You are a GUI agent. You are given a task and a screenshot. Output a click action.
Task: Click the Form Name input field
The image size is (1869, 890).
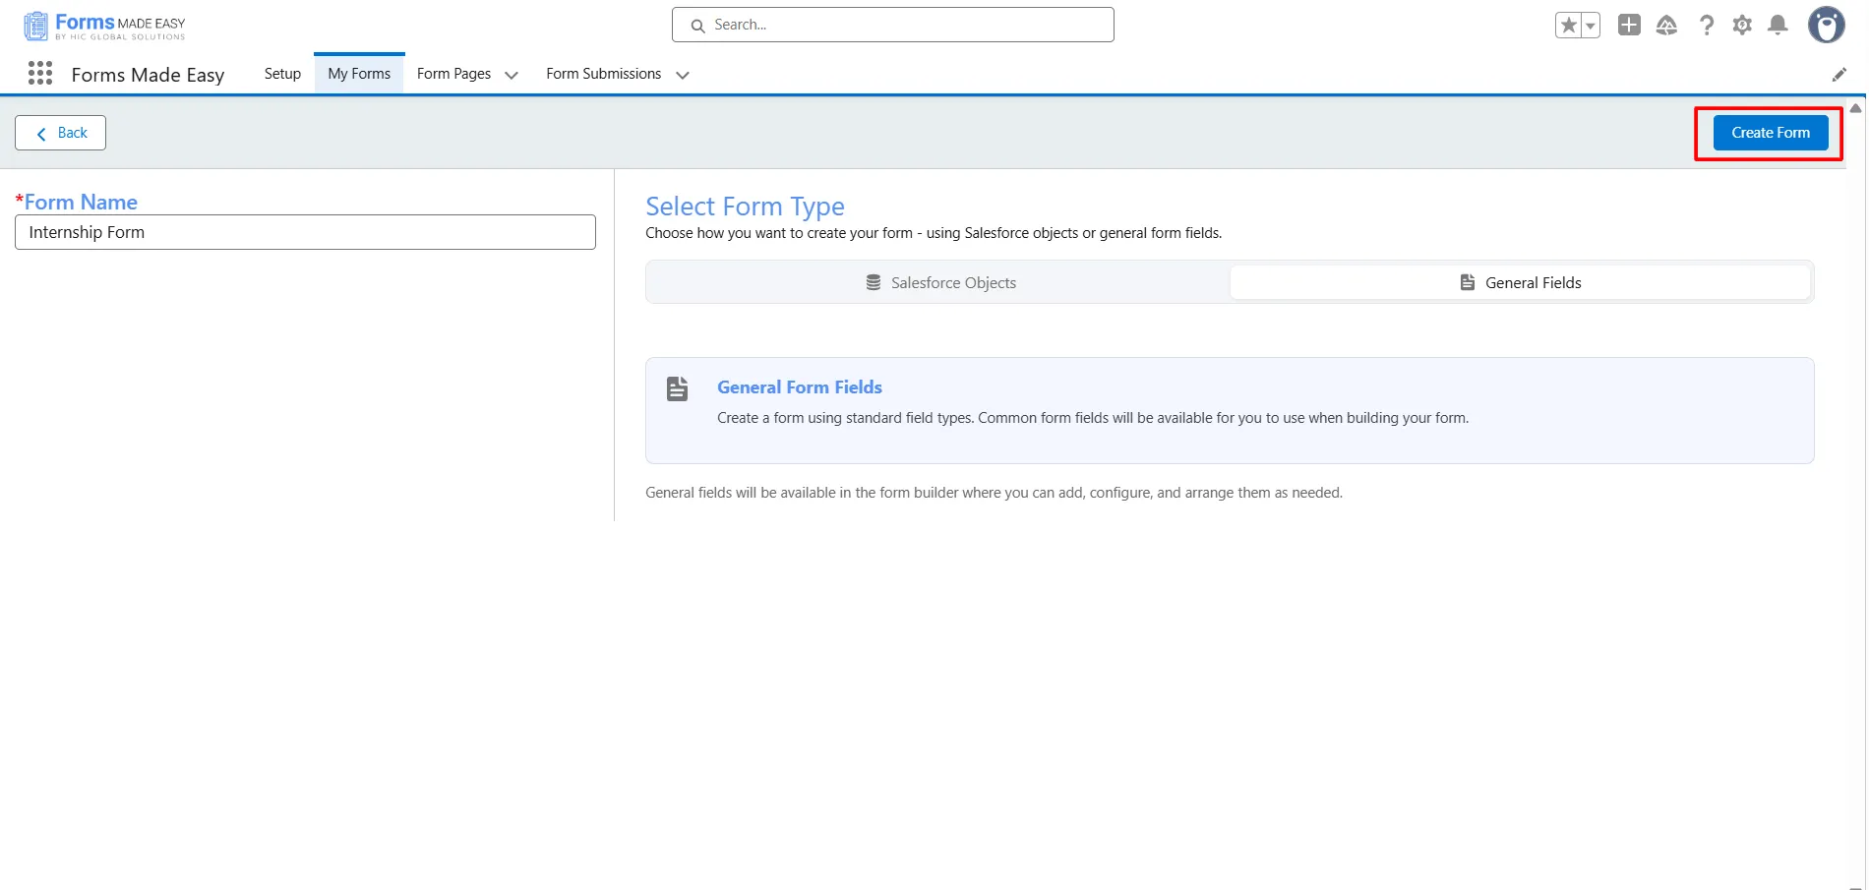[305, 232]
